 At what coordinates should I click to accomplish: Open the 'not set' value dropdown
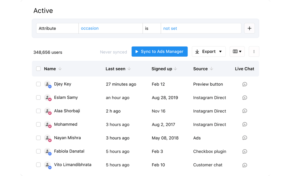[x=201, y=28]
